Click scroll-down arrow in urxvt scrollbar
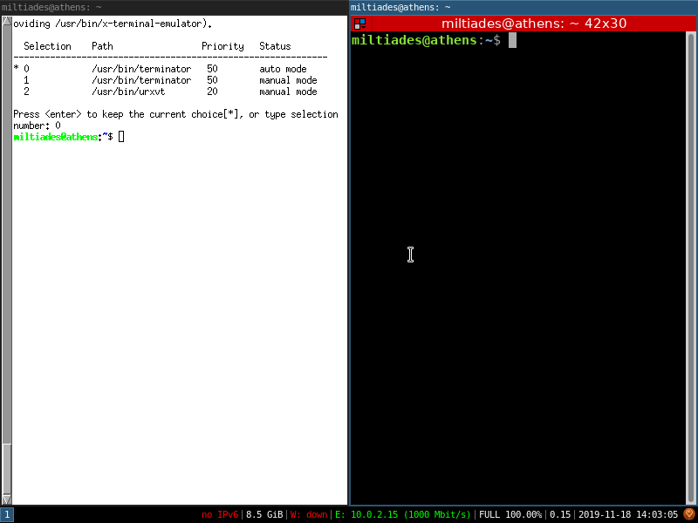 [7, 499]
